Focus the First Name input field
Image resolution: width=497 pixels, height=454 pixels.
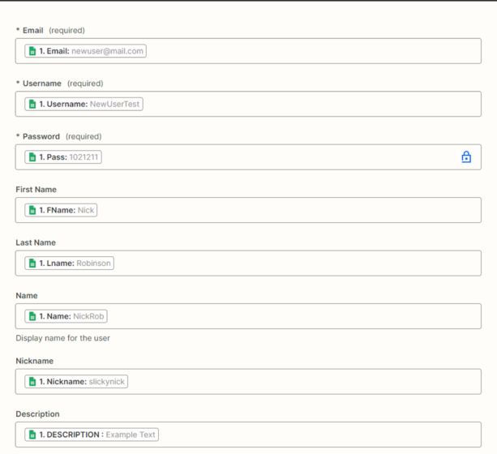248,210
